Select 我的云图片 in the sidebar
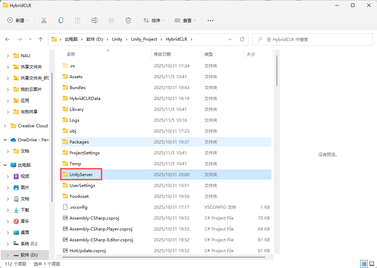This screenshot has height=268, width=377. tap(31, 89)
